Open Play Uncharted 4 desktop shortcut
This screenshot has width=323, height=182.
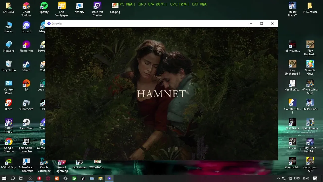point(292,68)
